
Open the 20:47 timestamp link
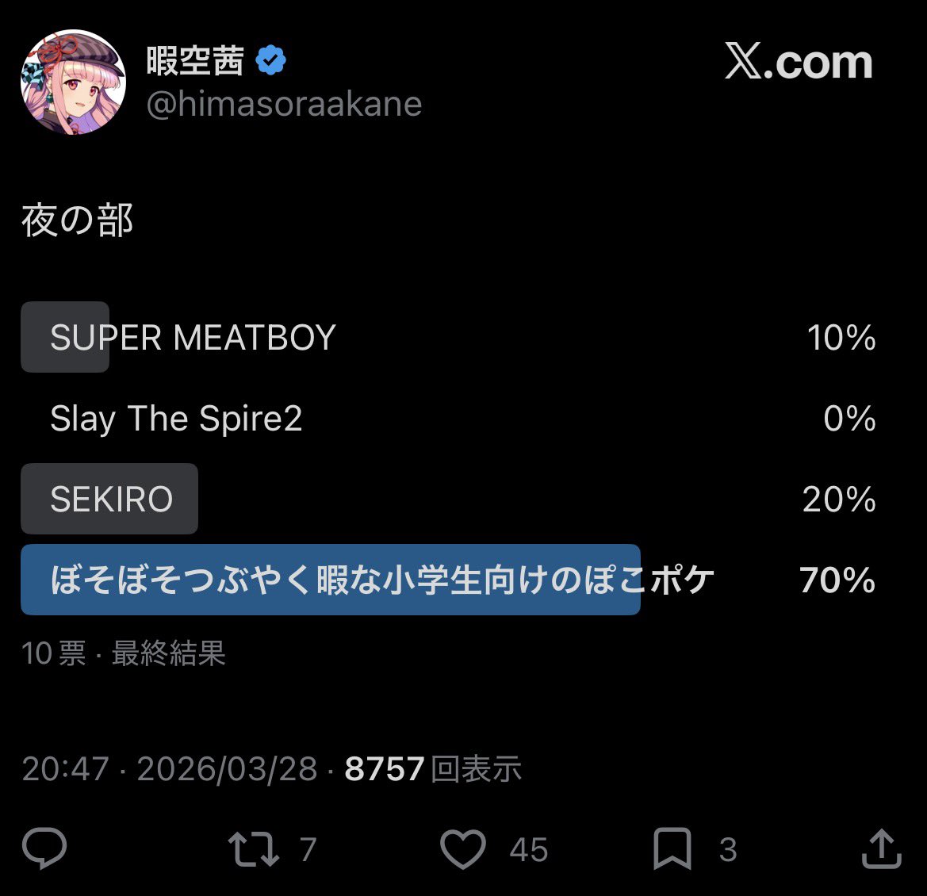(x=65, y=769)
